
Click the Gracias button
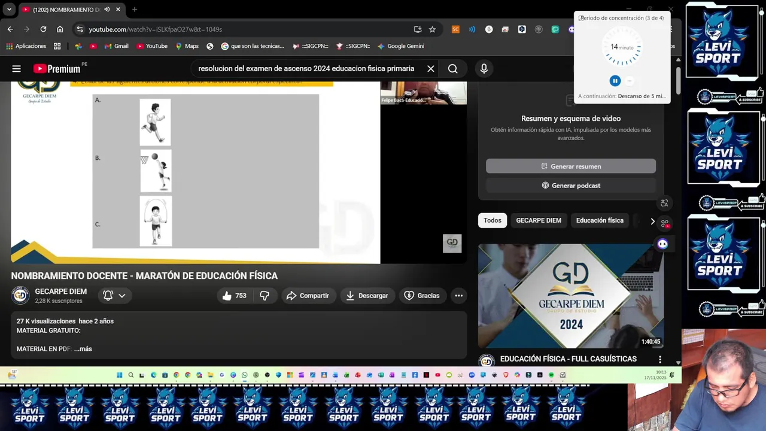pos(422,296)
